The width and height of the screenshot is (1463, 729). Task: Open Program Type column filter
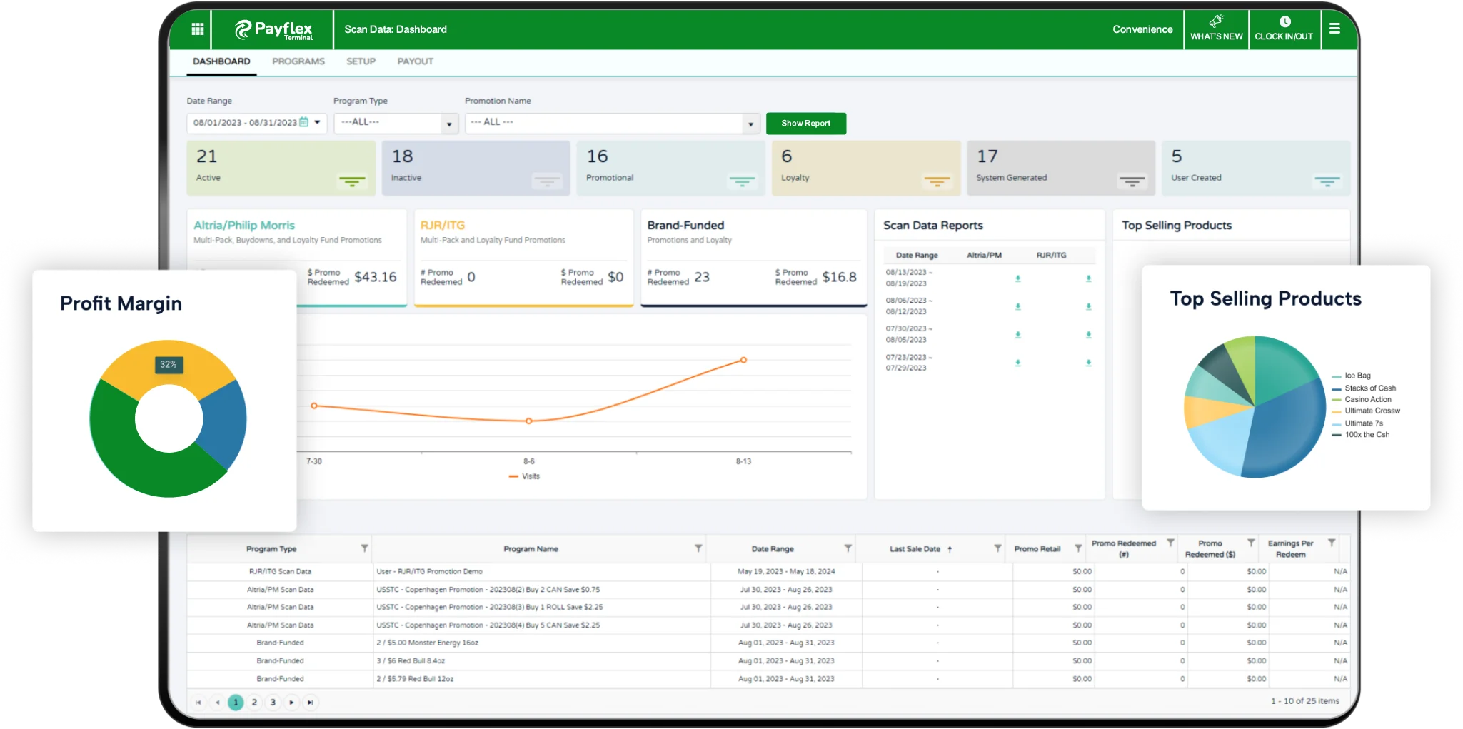364,548
